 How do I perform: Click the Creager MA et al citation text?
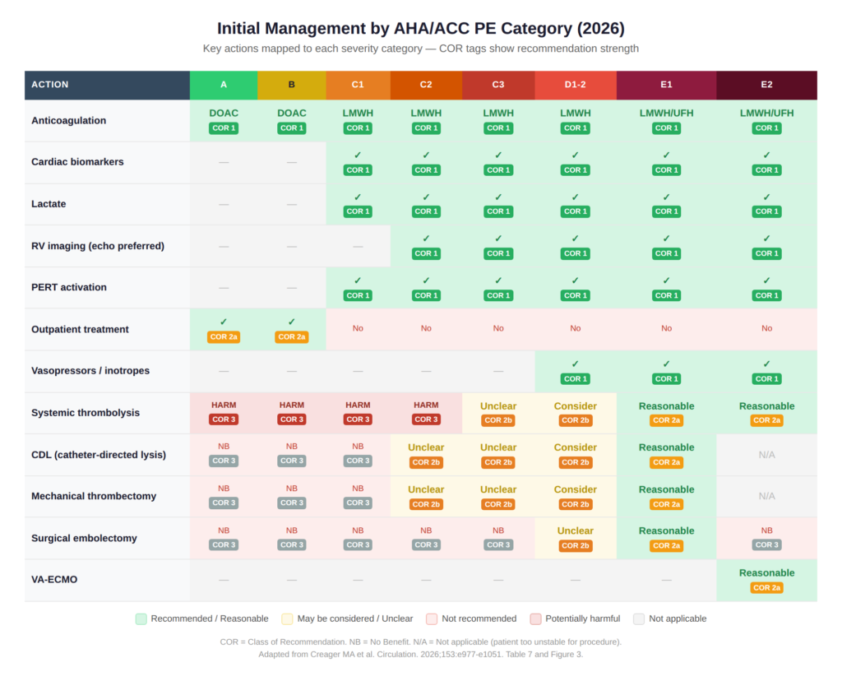pos(421,654)
